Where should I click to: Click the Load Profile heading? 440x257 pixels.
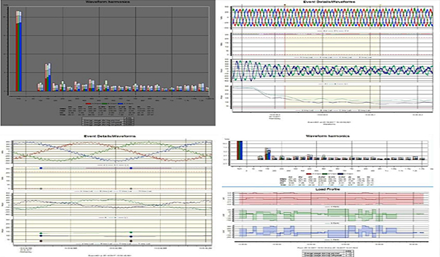click(x=327, y=189)
